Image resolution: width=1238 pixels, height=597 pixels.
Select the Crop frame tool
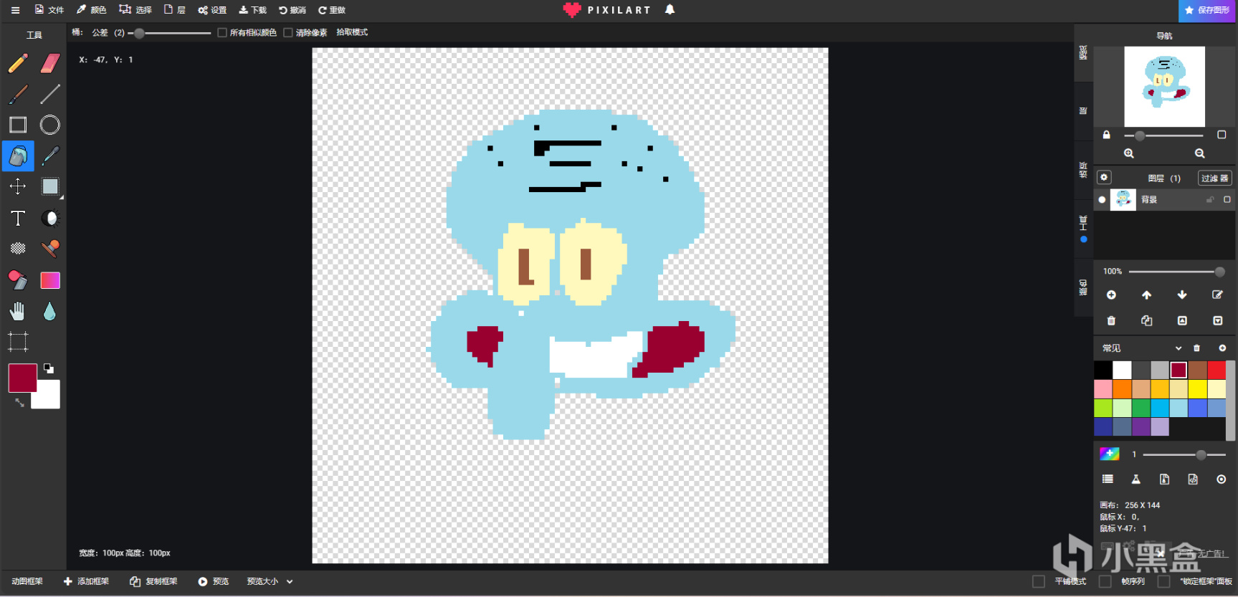[18, 342]
